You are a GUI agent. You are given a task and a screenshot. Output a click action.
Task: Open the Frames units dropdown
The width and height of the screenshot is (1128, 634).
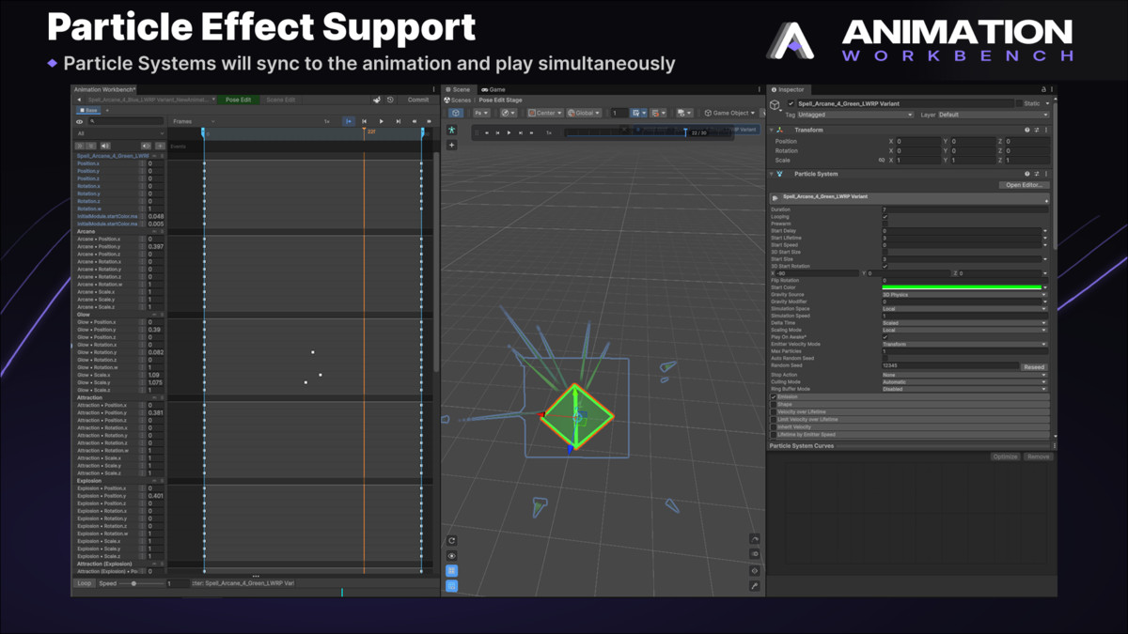[x=193, y=121]
